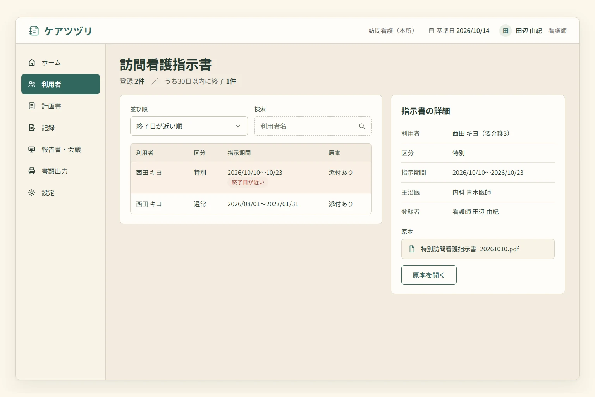
Task: Click 内科 青木医師 in details
Action: (x=472, y=192)
